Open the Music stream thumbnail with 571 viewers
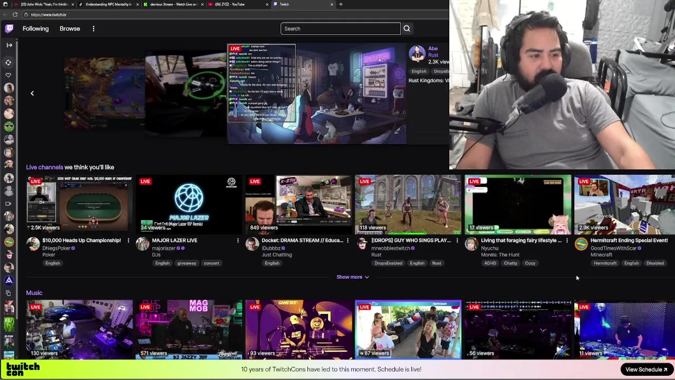675x380 pixels. 189,329
